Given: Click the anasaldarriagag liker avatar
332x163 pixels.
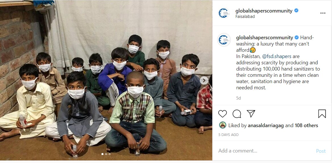Looking at the screenshot, I should 222,125.
